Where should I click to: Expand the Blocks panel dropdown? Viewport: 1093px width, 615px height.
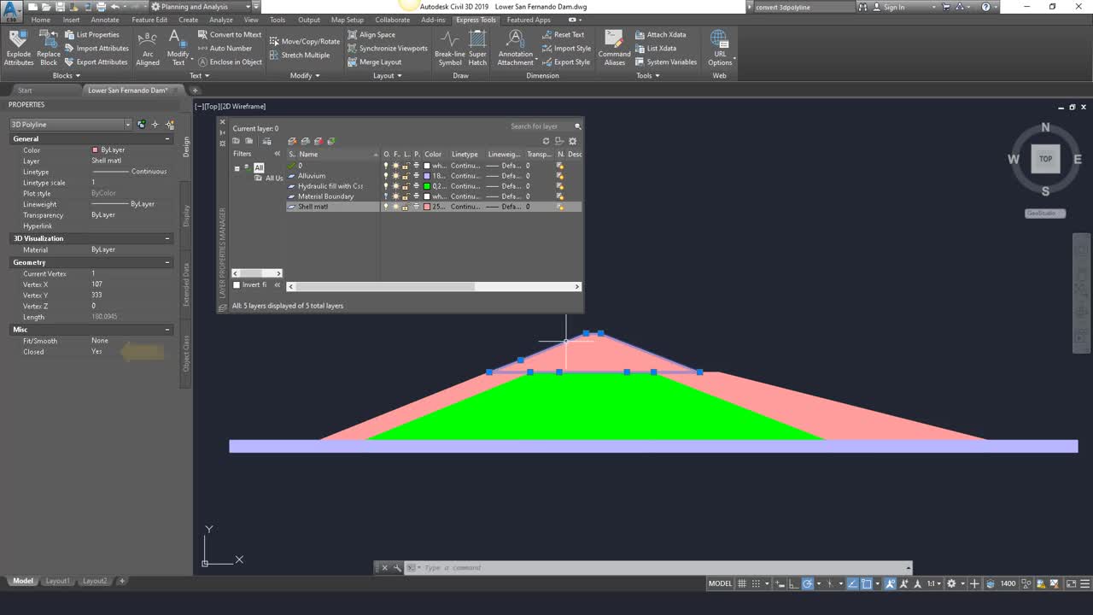67,75
